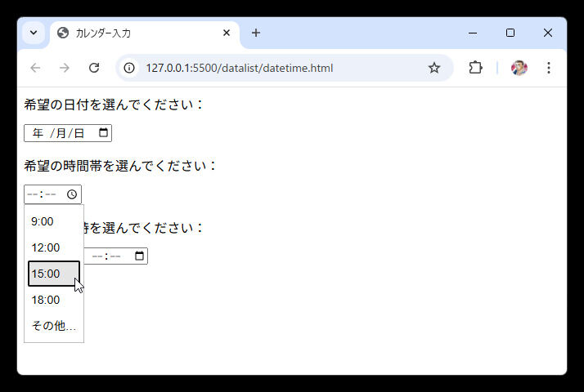Click the clock icon in time field
The width and height of the screenshot is (584, 392).
tap(72, 194)
